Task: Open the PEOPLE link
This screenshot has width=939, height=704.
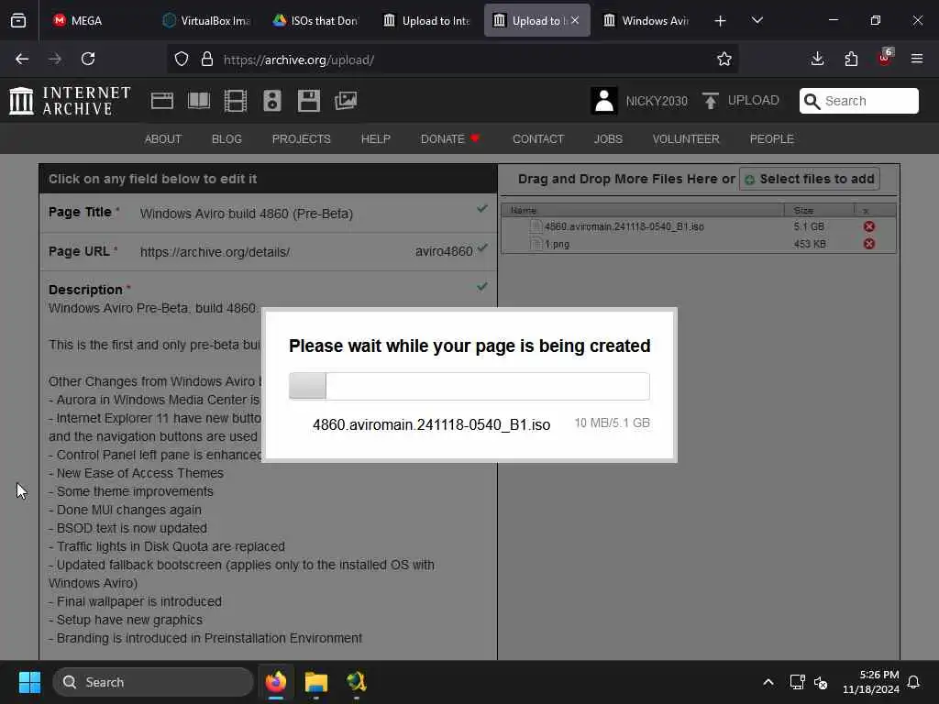Action: [771, 139]
